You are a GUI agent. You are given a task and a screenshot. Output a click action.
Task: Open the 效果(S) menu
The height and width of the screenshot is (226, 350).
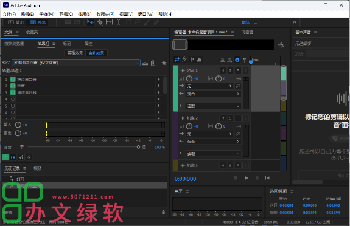85,14
